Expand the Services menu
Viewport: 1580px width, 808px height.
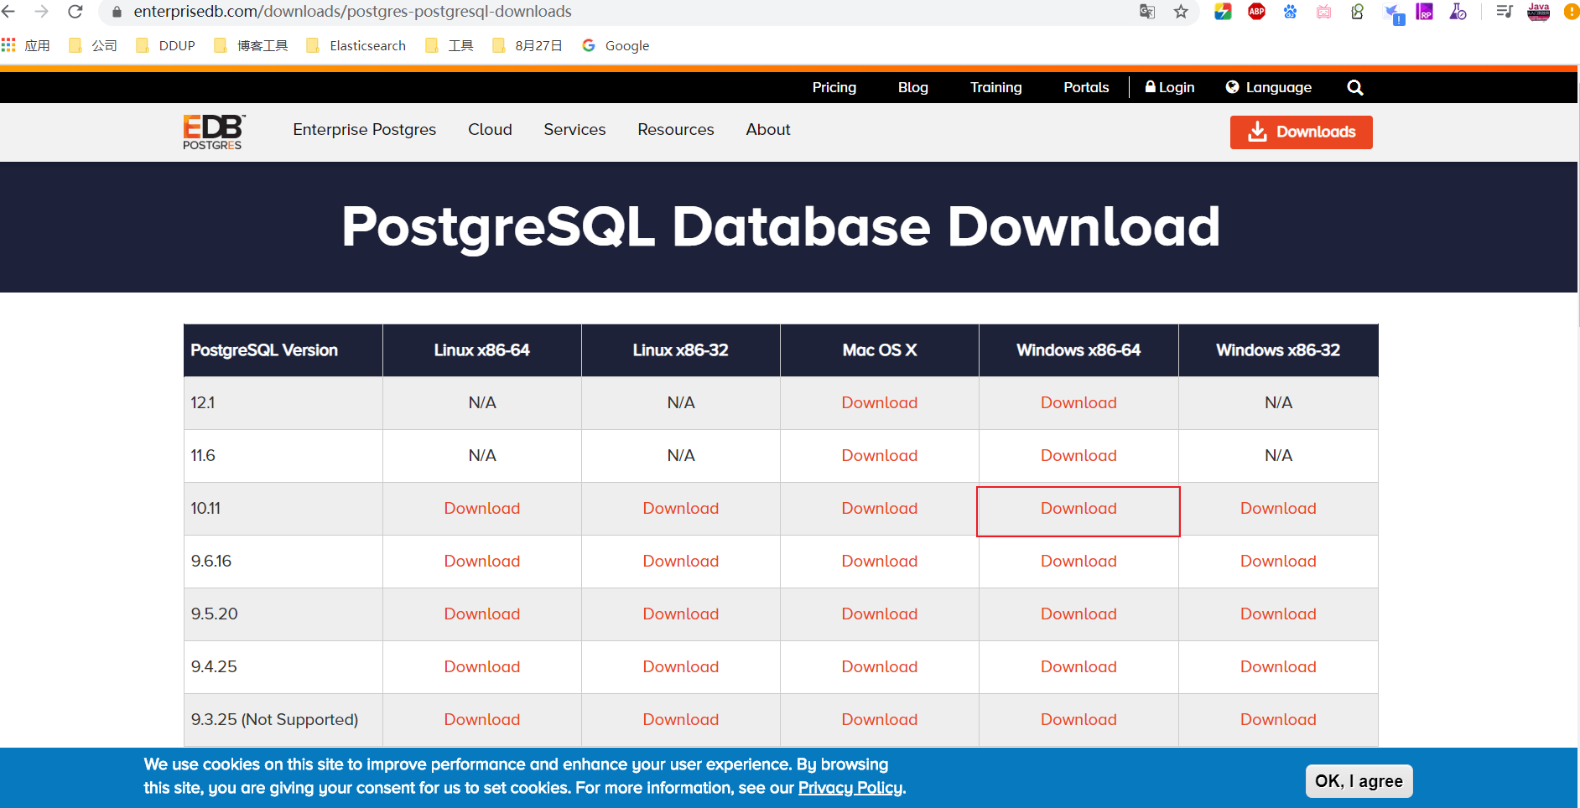coord(574,129)
